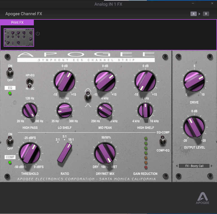
Task: Select the A preset slot button
Action: coord(193,14)
